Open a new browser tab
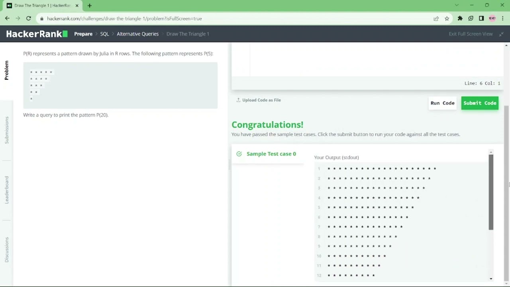Screen dimensions: 510x287 [90, 6]
